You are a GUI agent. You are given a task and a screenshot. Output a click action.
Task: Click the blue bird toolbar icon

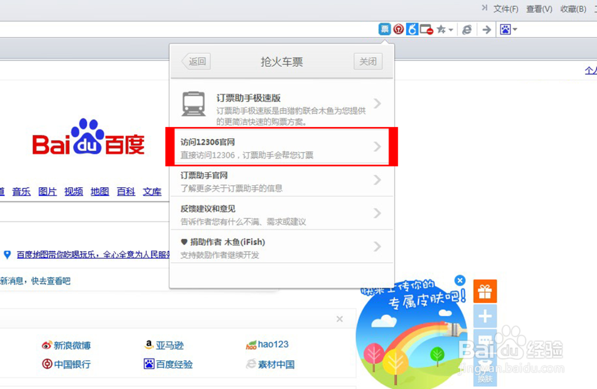click(413, 29)
